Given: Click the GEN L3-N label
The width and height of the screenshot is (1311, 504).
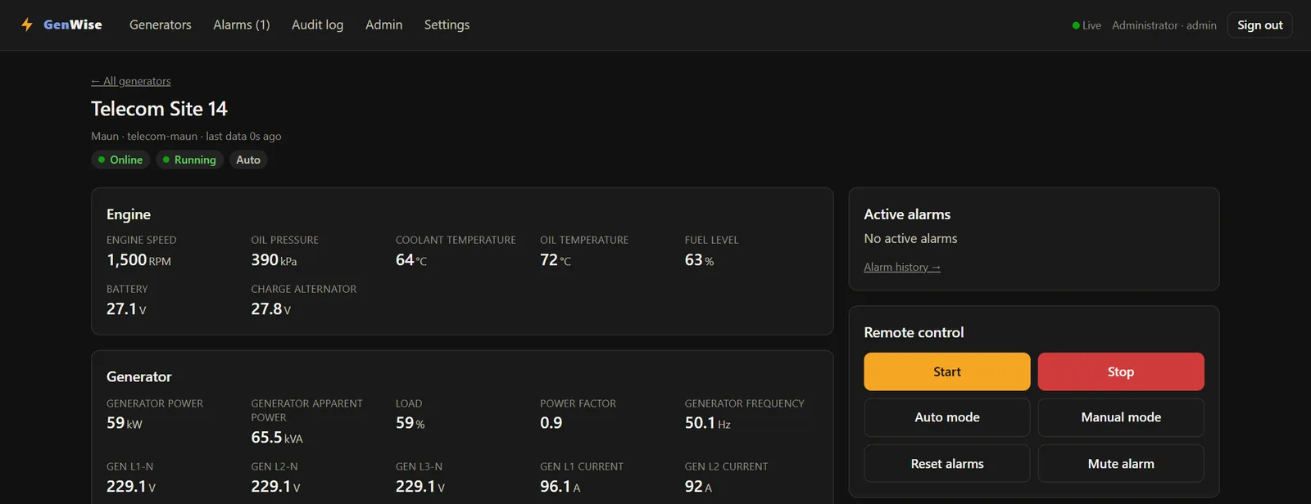Looking at the screenshot, I should (x=419, y=466).
